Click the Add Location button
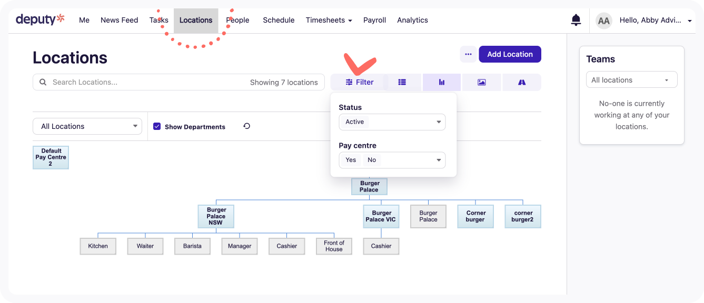This screenshot has width=704, height=303. click(510, 54)
